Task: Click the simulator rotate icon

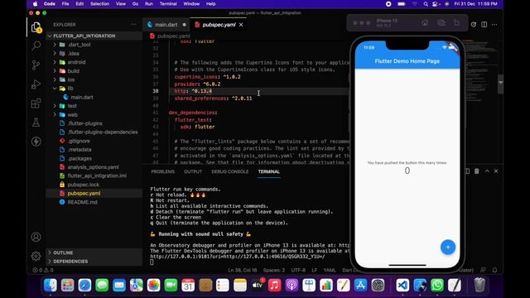Action: 456,23
